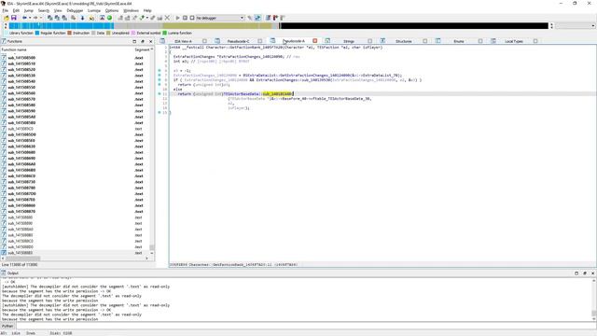This screenshot has height=336, width=597.
Task: Click the jump forward arrow icon
Action: (x=35, y=18)
